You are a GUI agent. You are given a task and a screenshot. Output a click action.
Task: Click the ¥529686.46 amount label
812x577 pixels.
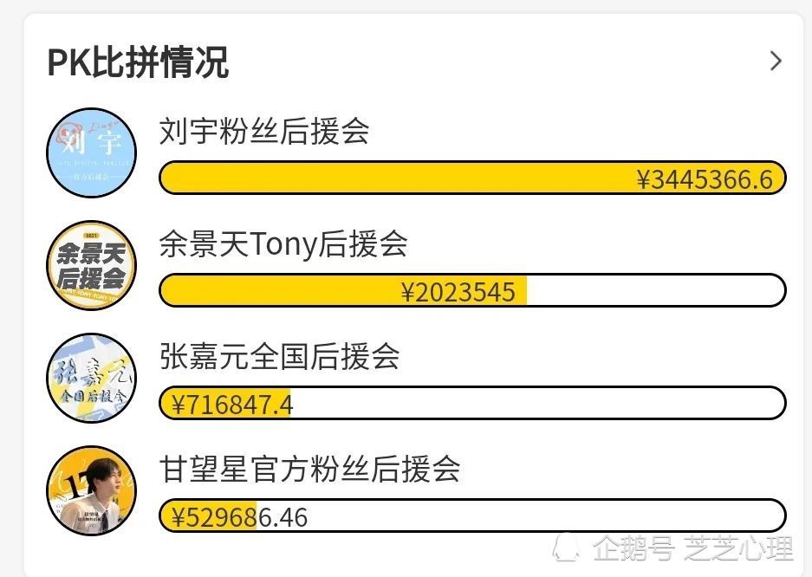pyautogui.click(x=239, y=517)
